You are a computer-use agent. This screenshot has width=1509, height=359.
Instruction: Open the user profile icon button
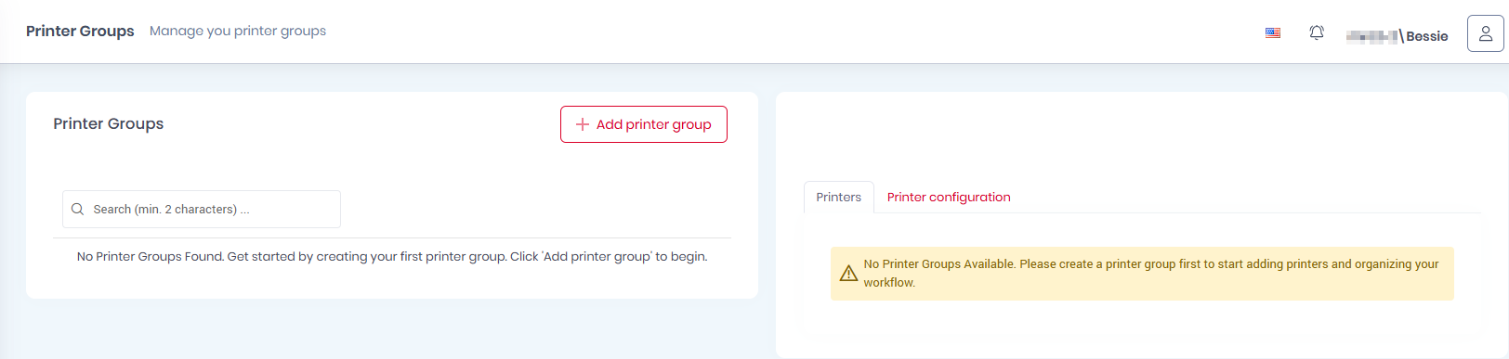coord(1485,33)
